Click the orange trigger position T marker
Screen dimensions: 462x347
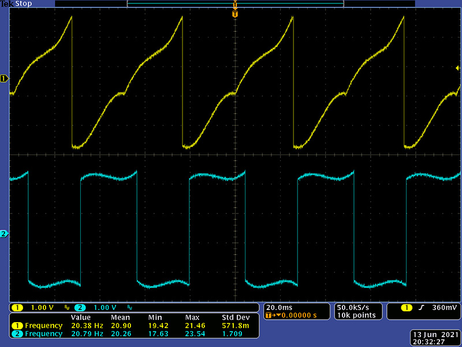point(234,13)
